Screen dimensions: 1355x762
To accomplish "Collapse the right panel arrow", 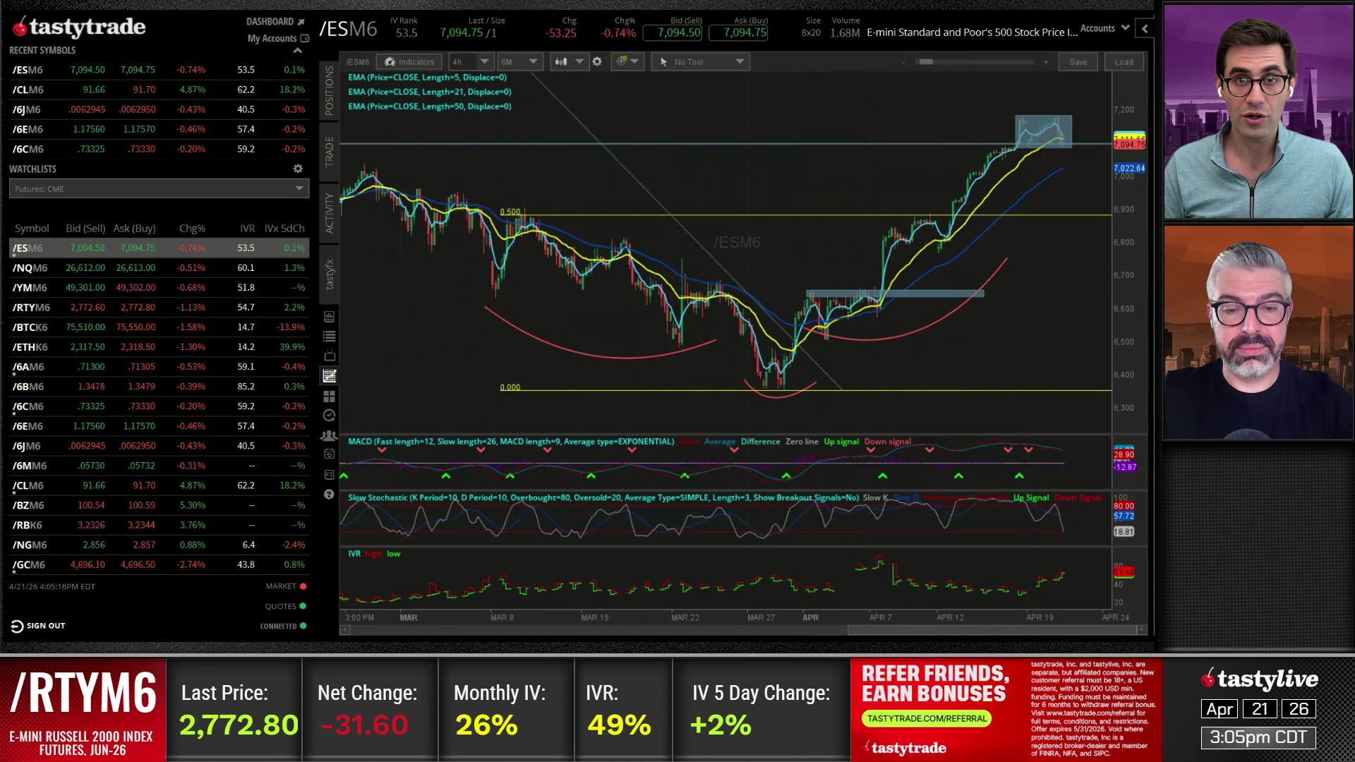I will pyautogui.click(x=1145, y=29).
